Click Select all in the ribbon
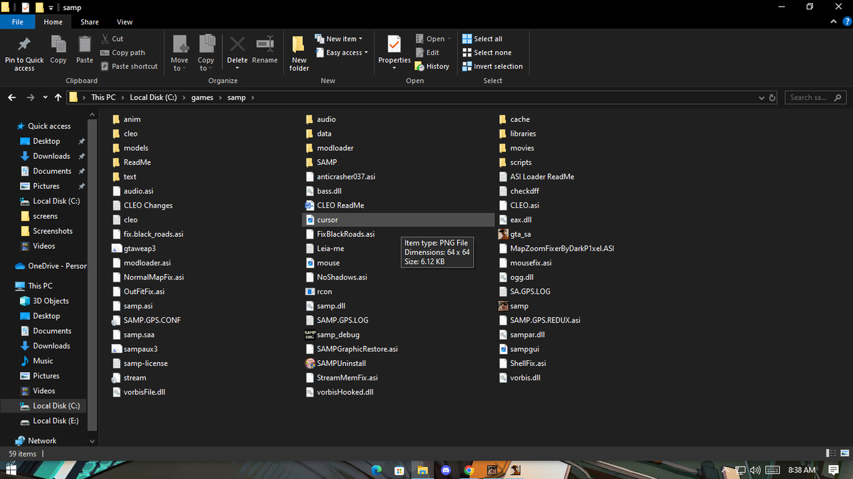This screenshot has height=479, width=853. [x=482, y=39]
